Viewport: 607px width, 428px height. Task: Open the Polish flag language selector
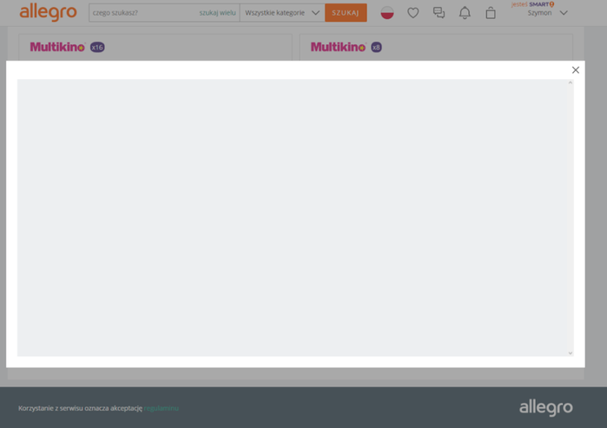click(x=387, y=13)
